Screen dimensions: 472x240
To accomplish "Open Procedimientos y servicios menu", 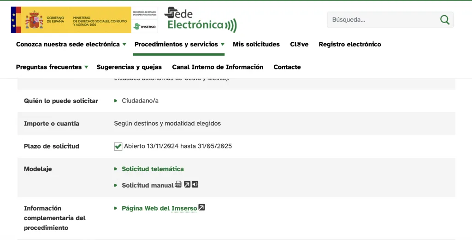I will tap(176, 44).
